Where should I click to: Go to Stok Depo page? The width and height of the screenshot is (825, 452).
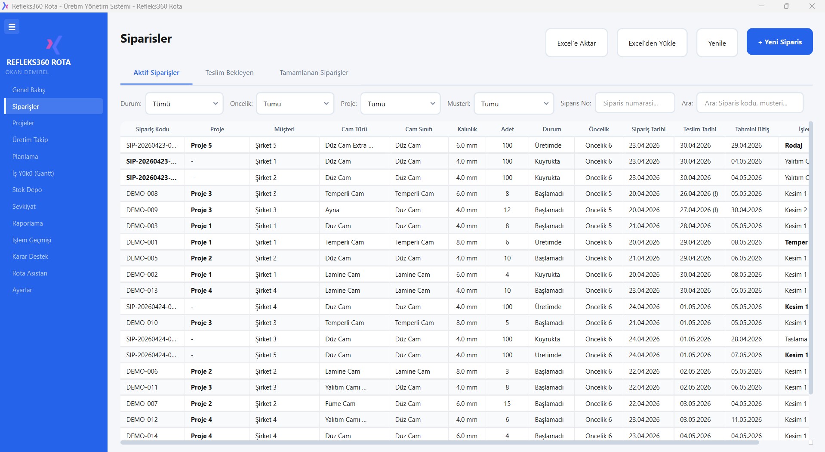pyautogui.click(x=27, y=190)
